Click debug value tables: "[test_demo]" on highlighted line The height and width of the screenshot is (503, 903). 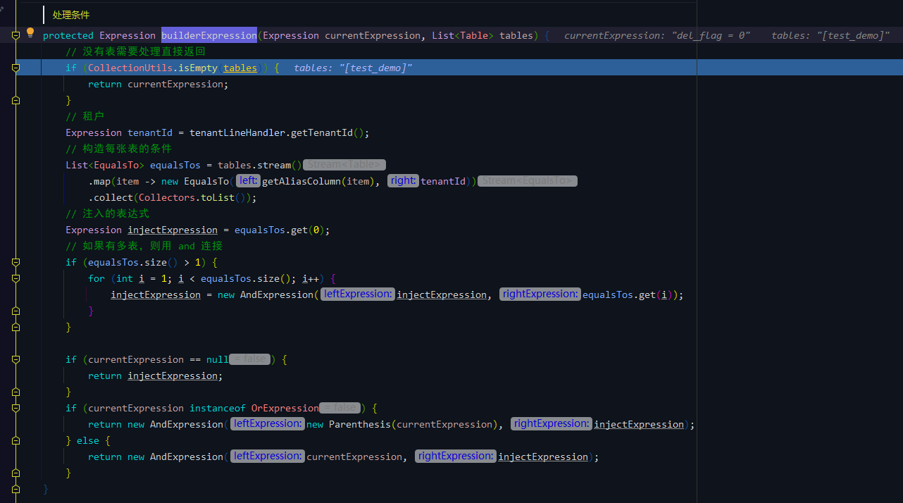[x=353, y=68]
